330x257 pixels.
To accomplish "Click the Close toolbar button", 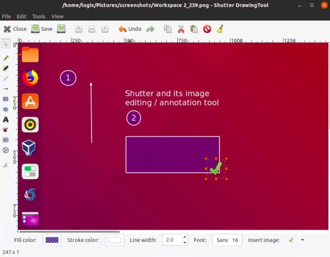I will click(15, 29).
